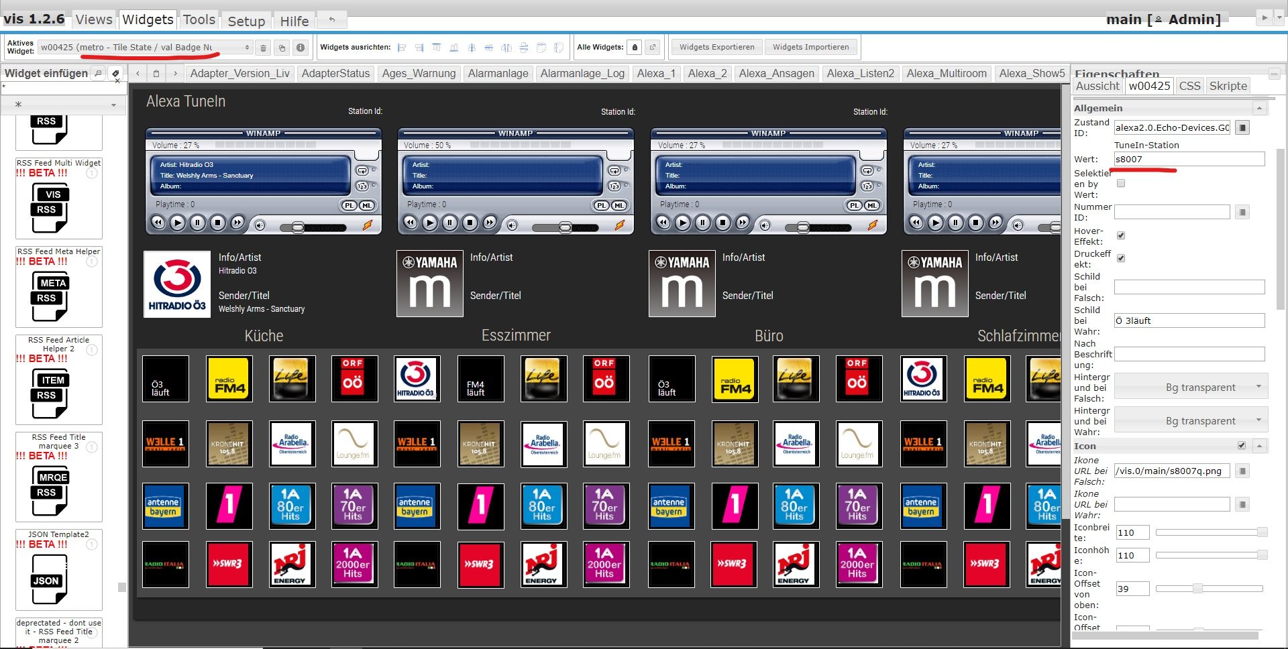Show info for the active widget
Image resolution: width=1288 pixels, height=649 pixels.
301,48
